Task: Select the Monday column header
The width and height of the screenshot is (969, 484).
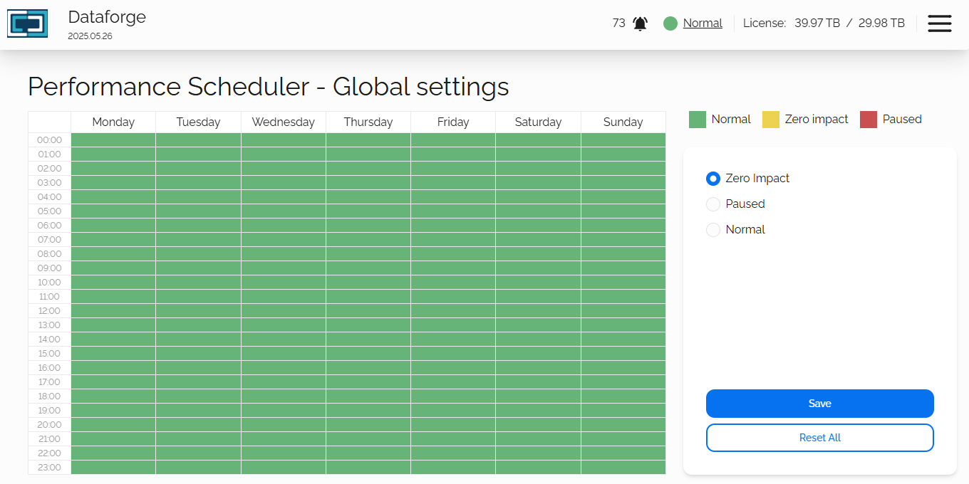Action: click(x=113, y=122)
